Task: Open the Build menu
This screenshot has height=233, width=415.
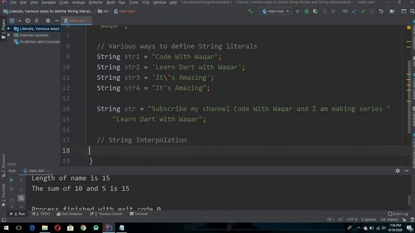Action: click(x=111, y=3)
